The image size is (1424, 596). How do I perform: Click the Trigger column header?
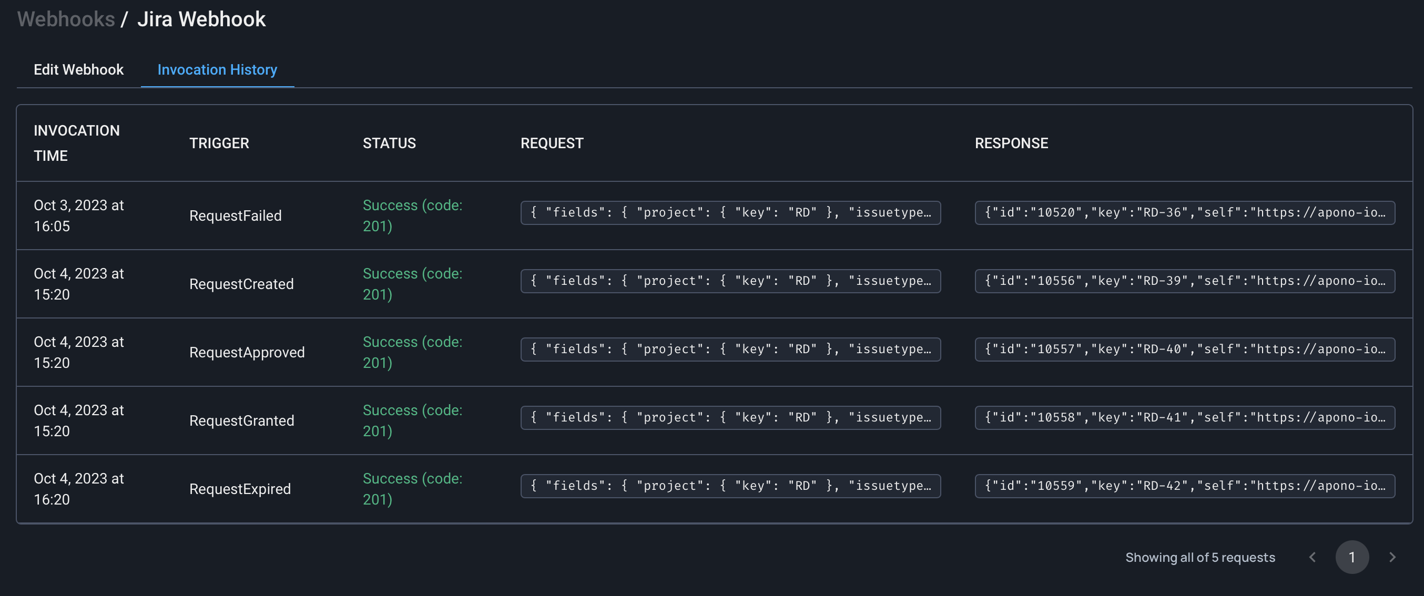click(x=219, y=143)
